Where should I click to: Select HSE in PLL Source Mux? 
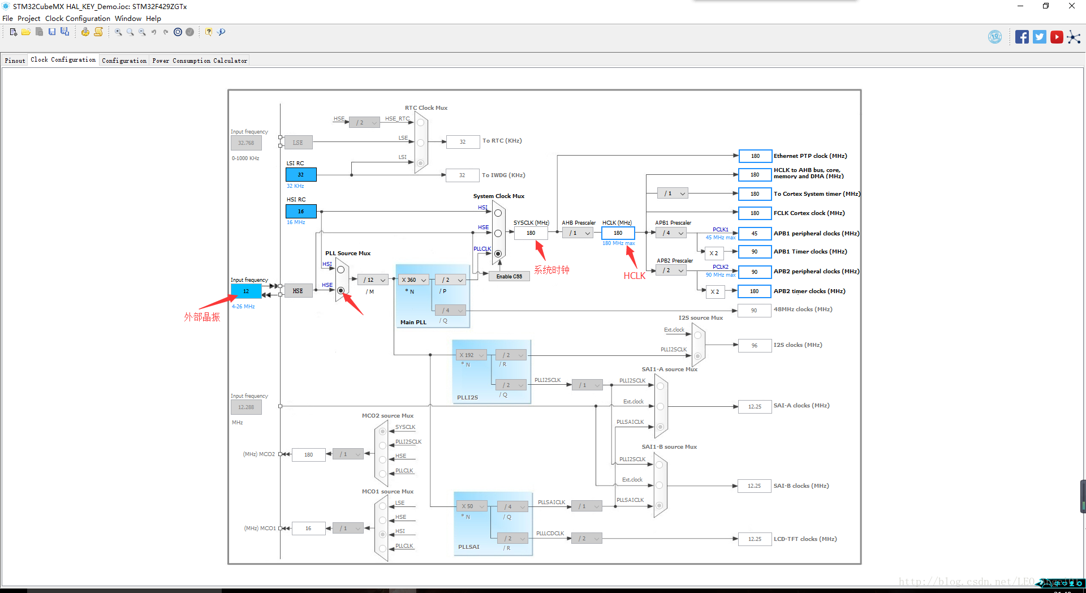tap(341, 290)
